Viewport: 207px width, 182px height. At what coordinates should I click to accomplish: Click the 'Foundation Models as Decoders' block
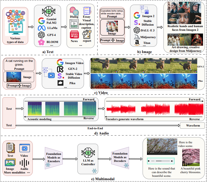[x=120, y=158]
